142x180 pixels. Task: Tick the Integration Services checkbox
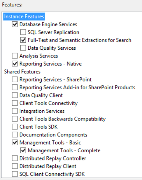(15, 111)
